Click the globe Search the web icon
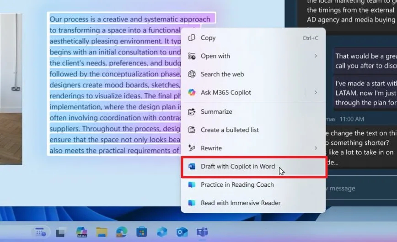This screenshot has height=242, width=397. [192, 74]
